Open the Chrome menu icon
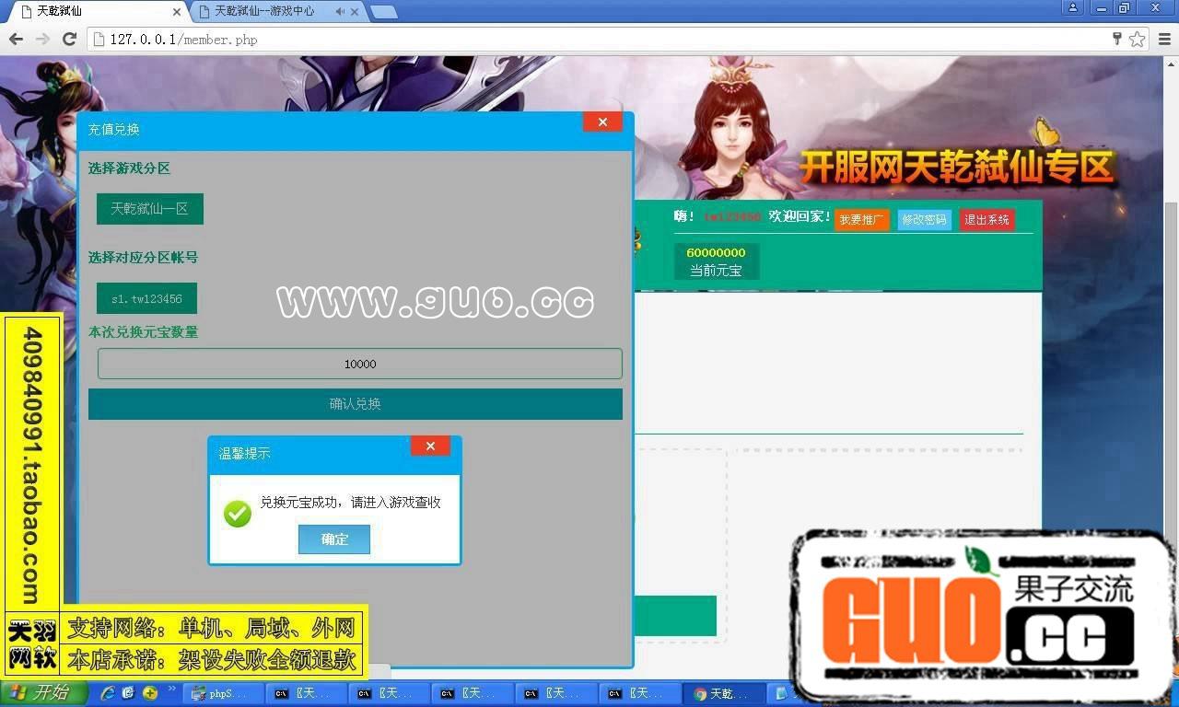 click(1164, 40)
